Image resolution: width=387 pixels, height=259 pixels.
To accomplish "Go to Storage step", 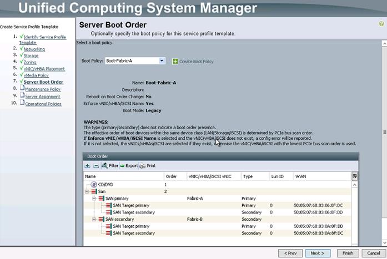I will (x=31, y=55).
